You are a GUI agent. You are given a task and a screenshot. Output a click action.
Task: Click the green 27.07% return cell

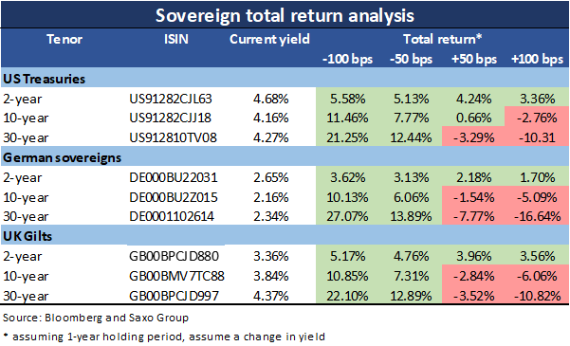(x=347, y=217)
